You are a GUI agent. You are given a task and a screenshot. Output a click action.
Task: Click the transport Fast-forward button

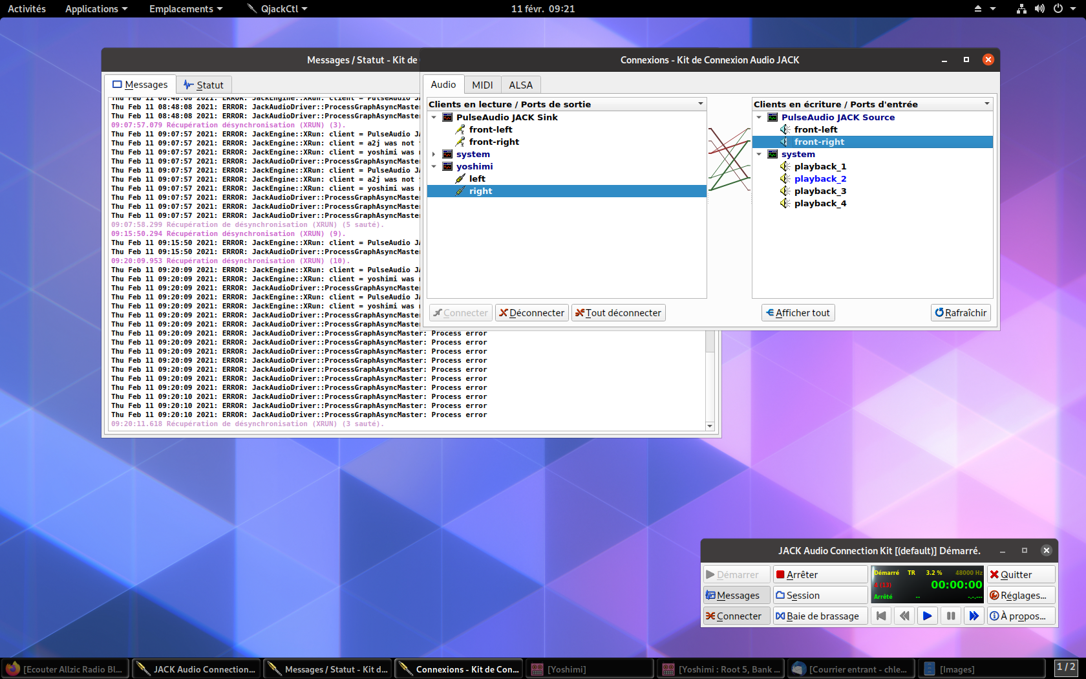tap(974, 616)
